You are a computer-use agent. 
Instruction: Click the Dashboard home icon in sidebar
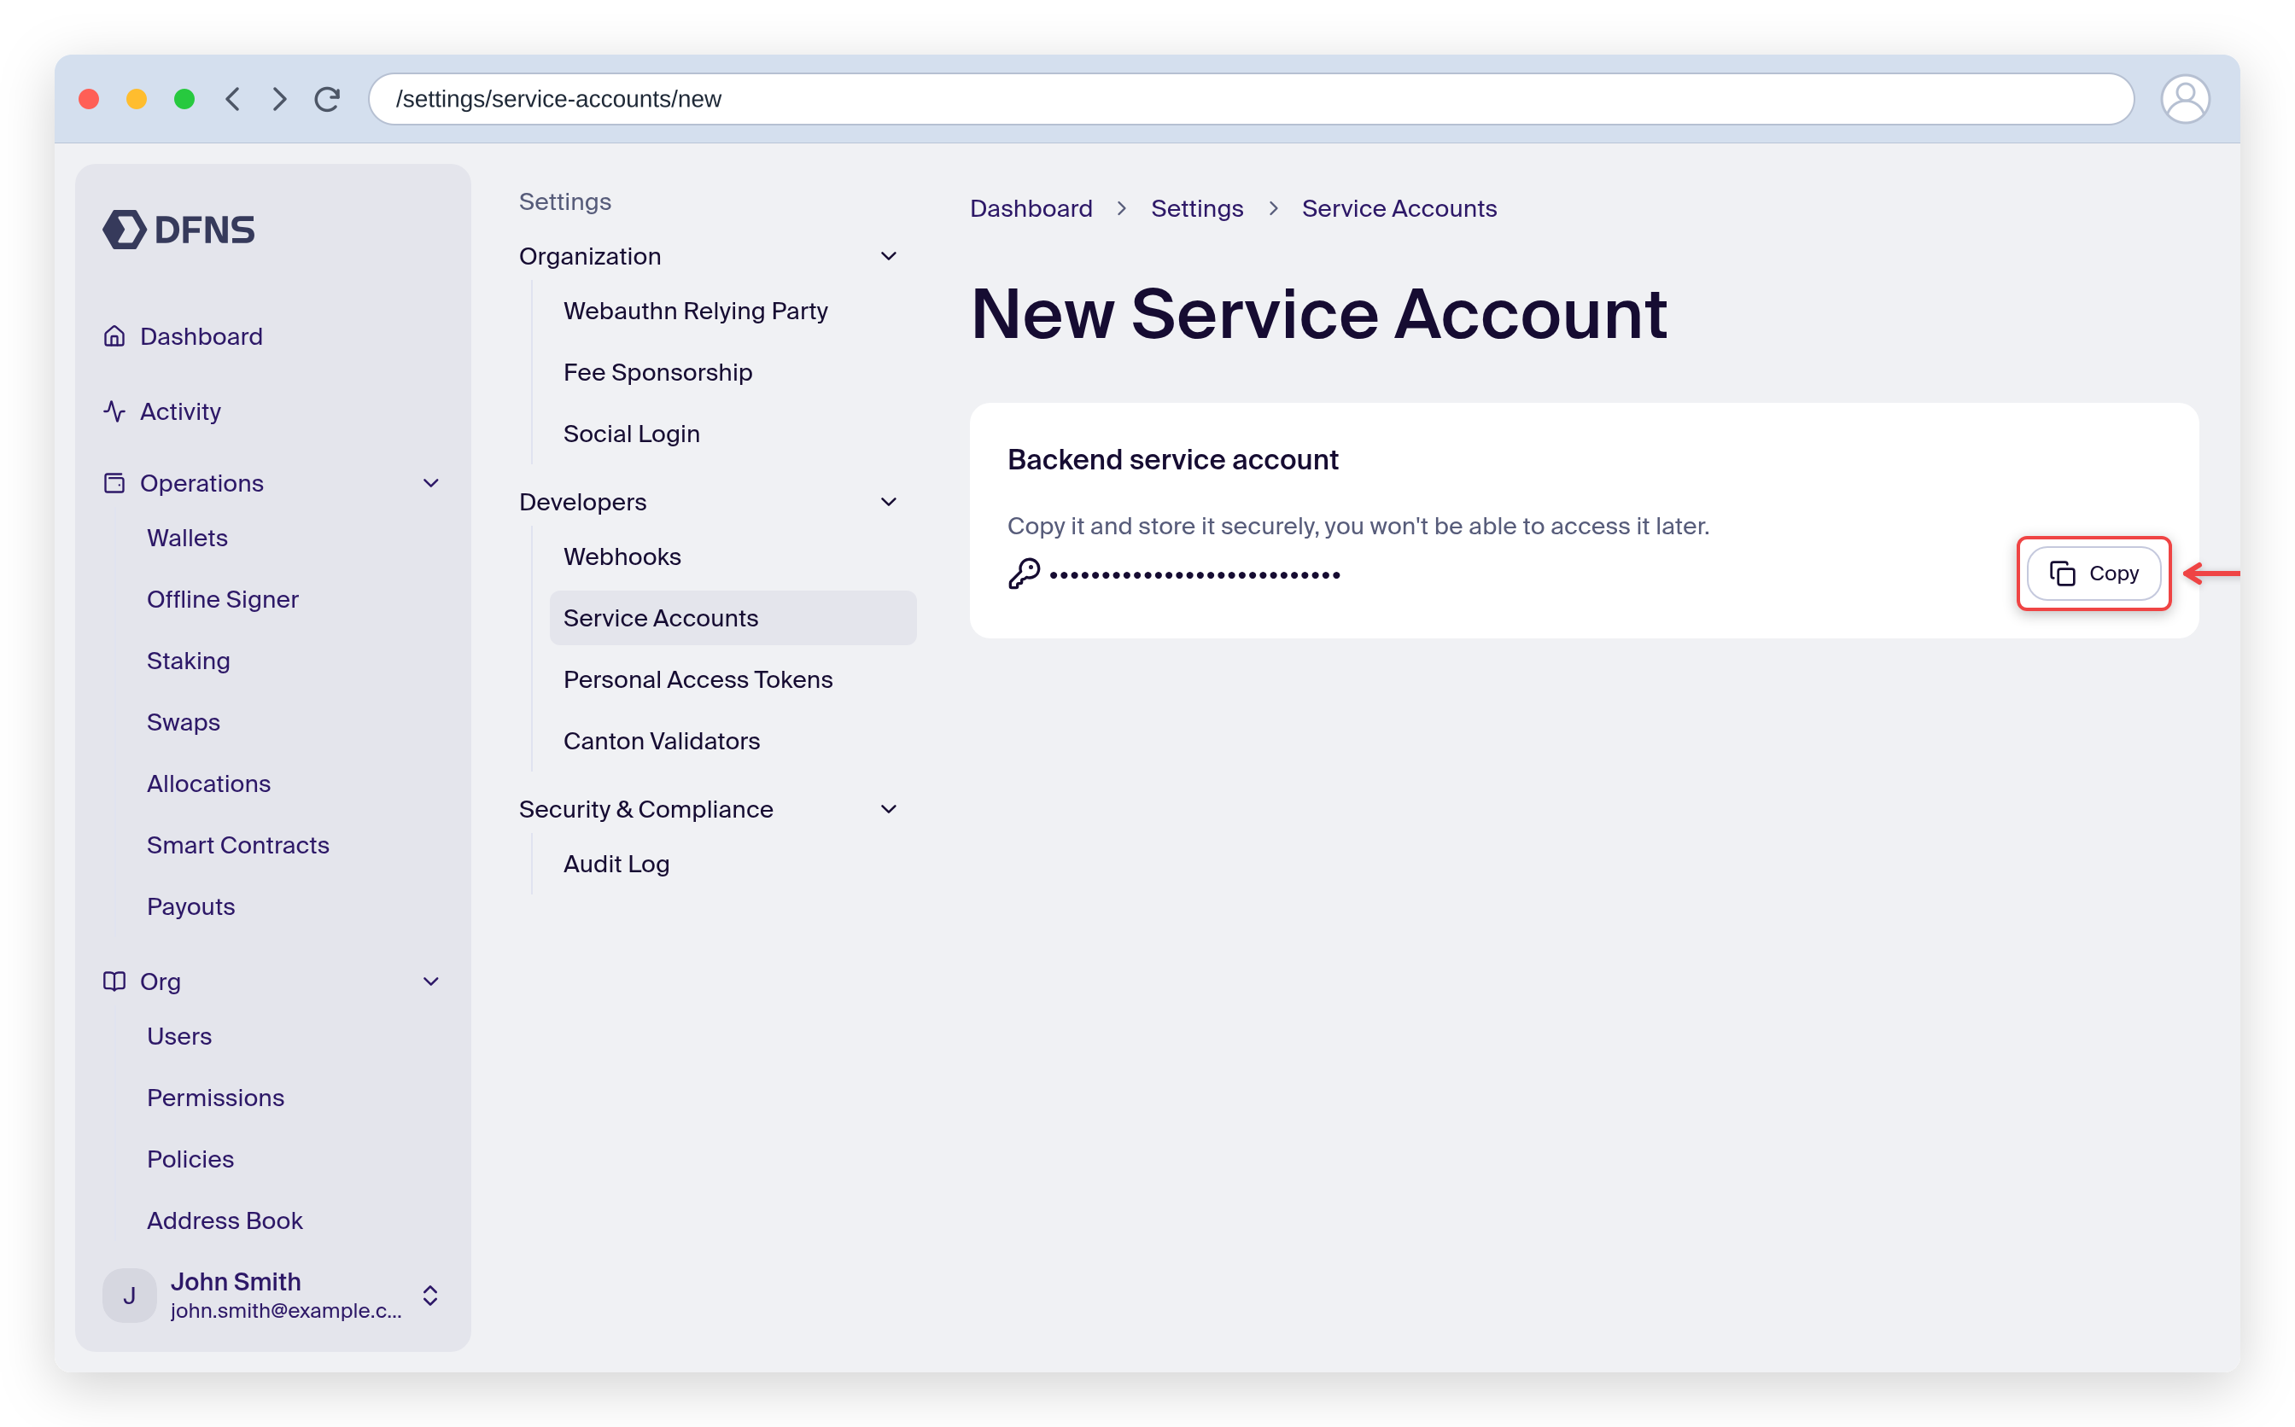(x=114, y=336)
